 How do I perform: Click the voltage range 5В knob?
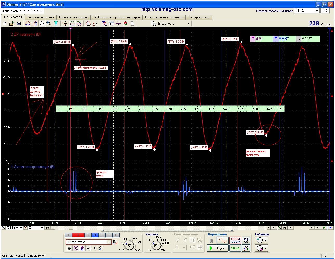tap(130, 245)
